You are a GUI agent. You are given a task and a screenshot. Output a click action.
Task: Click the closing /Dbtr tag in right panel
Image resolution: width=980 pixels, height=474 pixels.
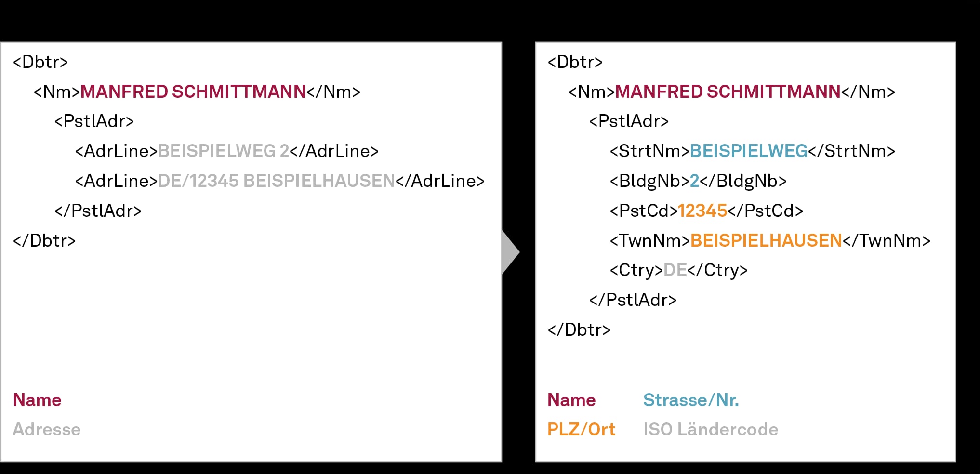click(579, 330)
